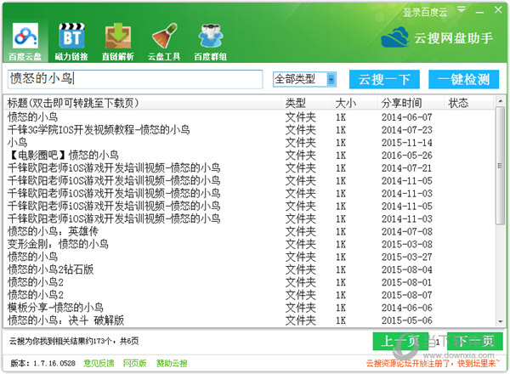Screen dimensions: 510x374
Task: Select 愤怒的小鸟2 row dated 2015-08-07
Action: point(249,295)
